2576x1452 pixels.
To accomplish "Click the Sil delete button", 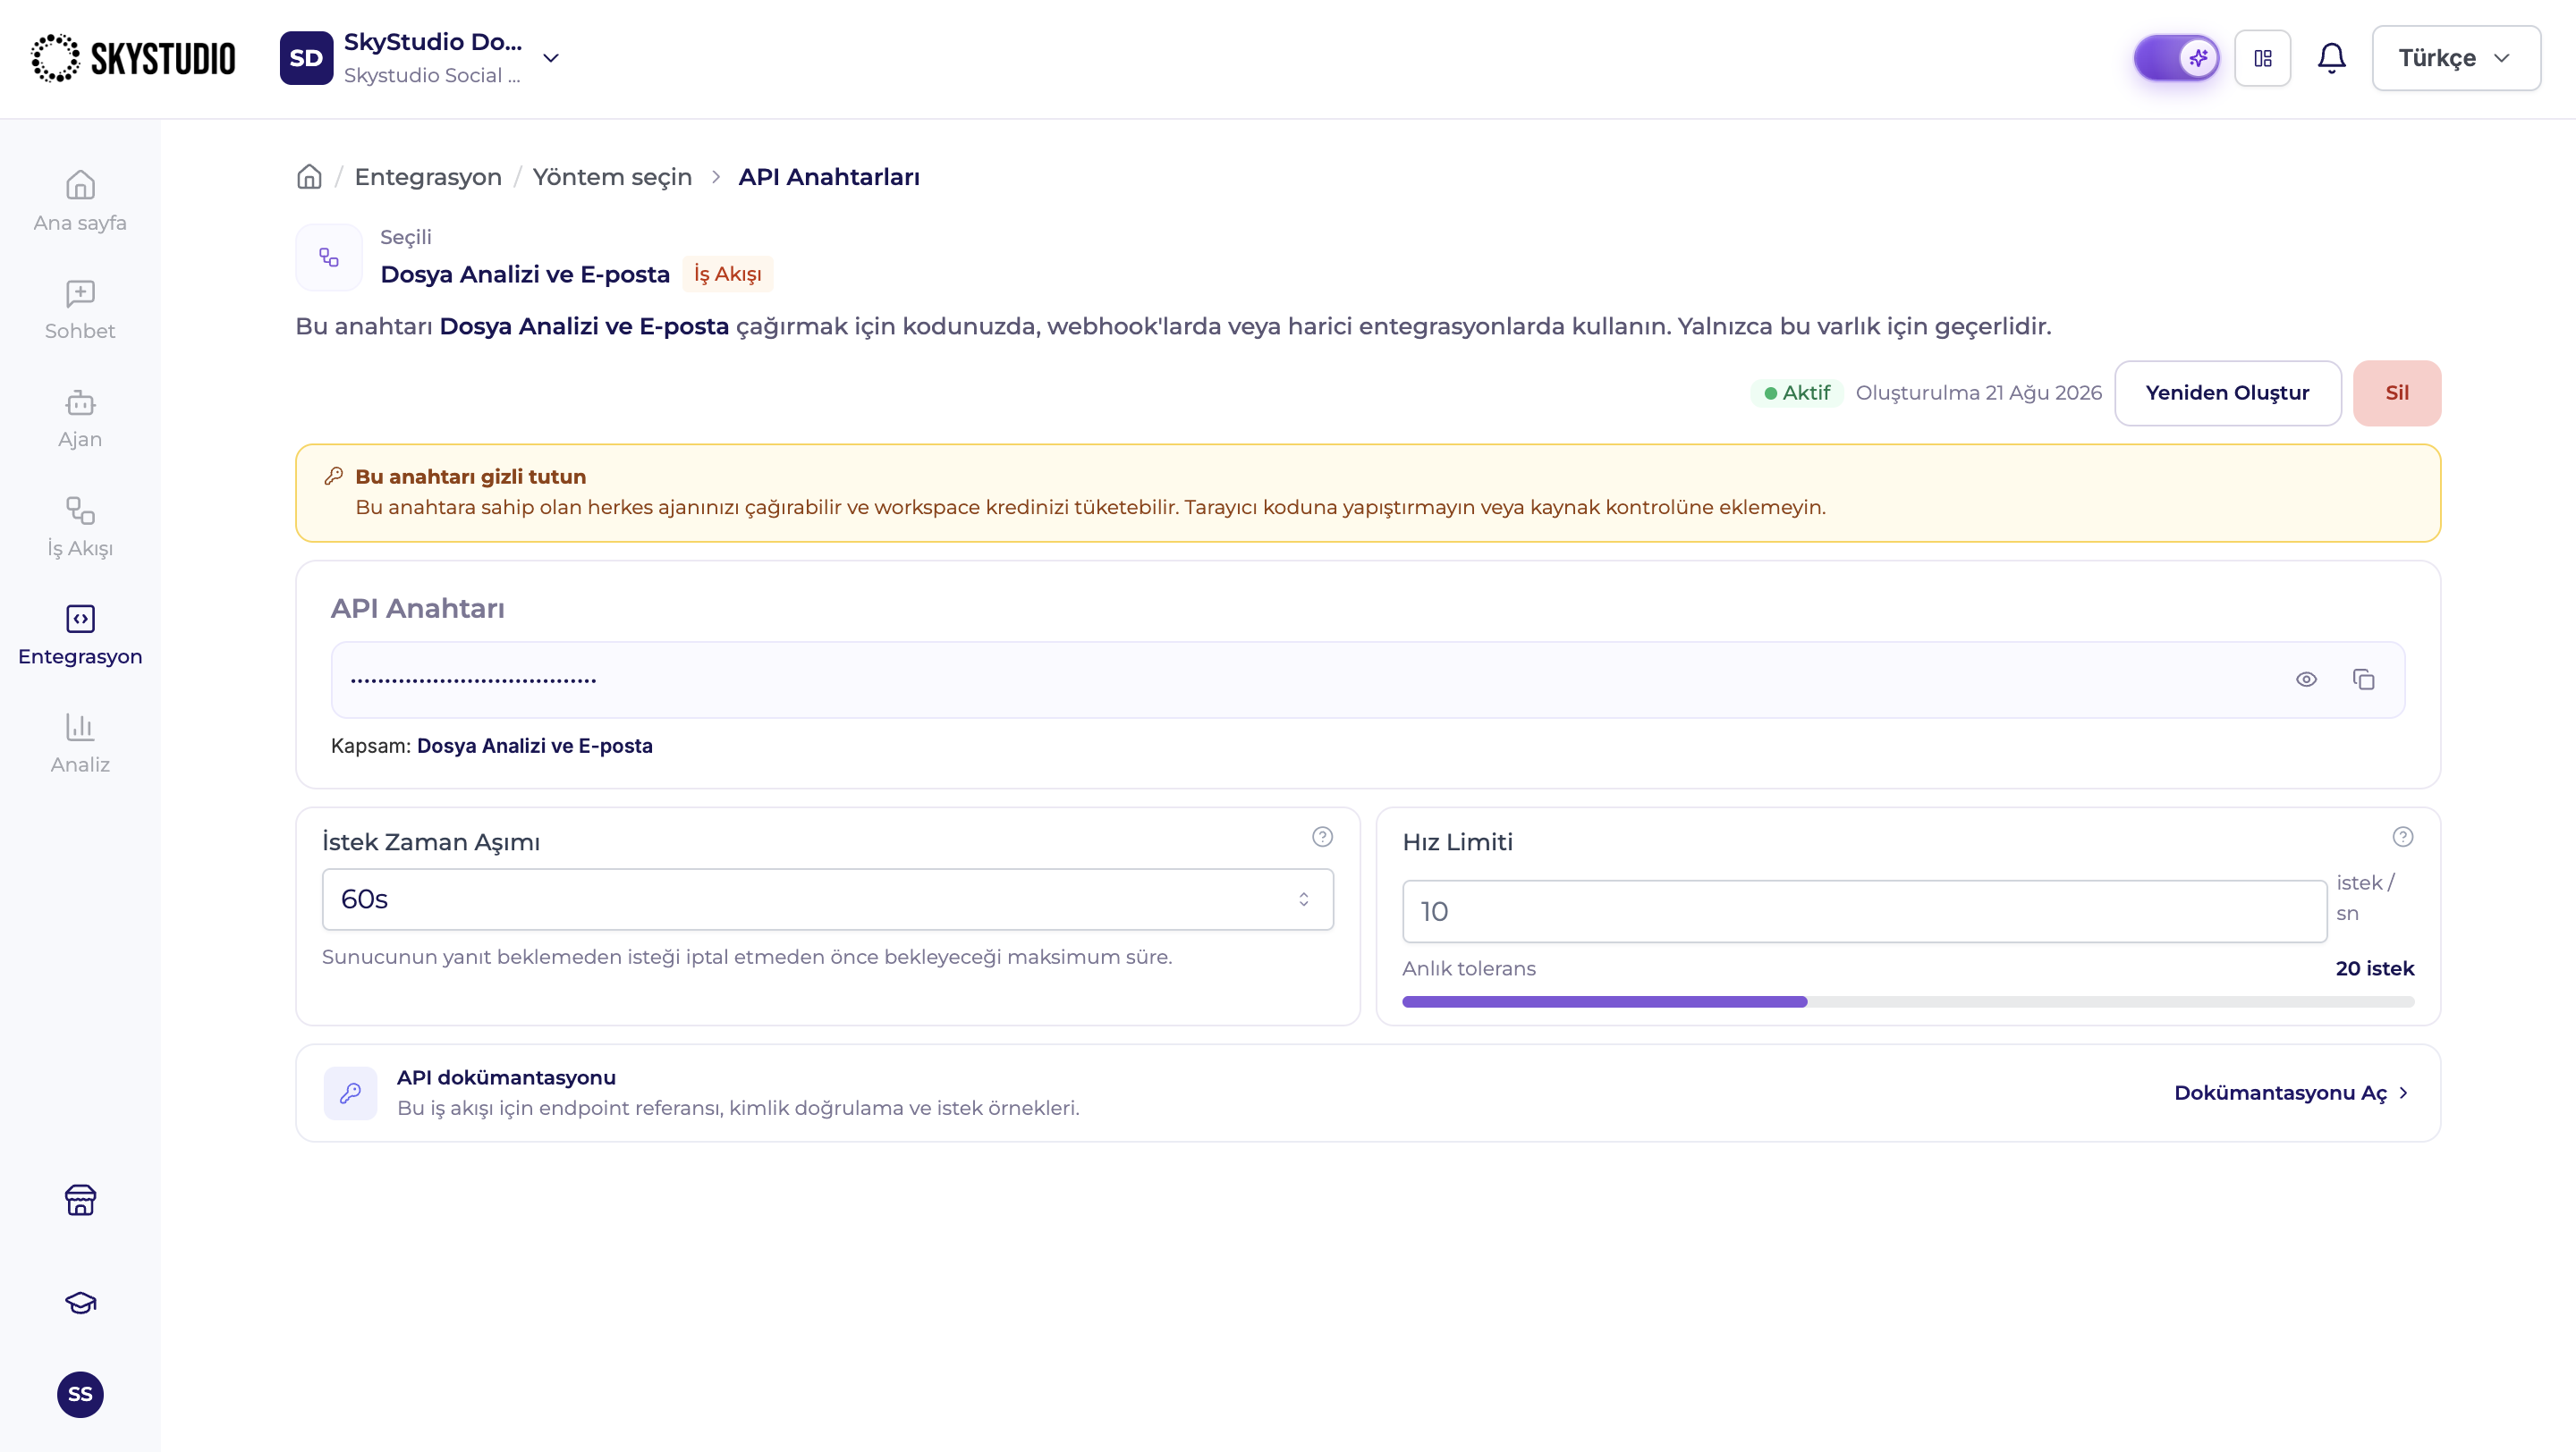I will (2397, 393).
